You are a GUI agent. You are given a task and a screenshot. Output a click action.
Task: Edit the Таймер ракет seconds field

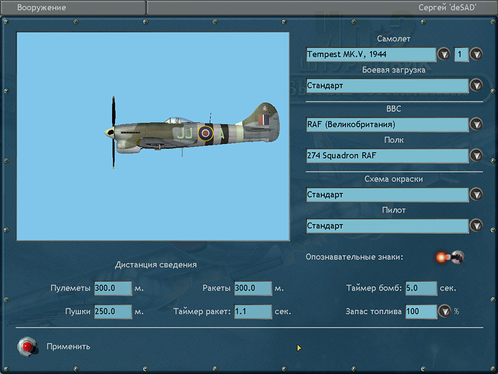click(253, 311)
